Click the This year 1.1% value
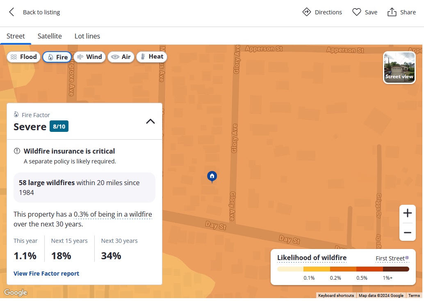The height and width of the screenshot is (301, 424). point(25,256)
